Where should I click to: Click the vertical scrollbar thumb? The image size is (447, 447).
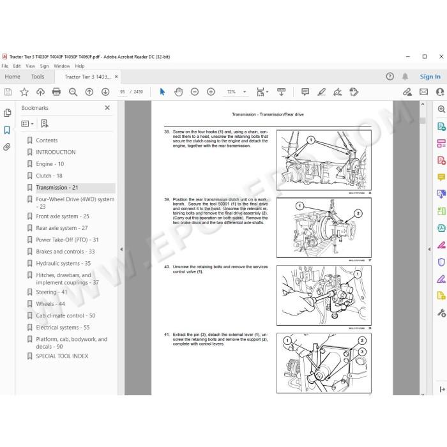[x=423, y=121]
